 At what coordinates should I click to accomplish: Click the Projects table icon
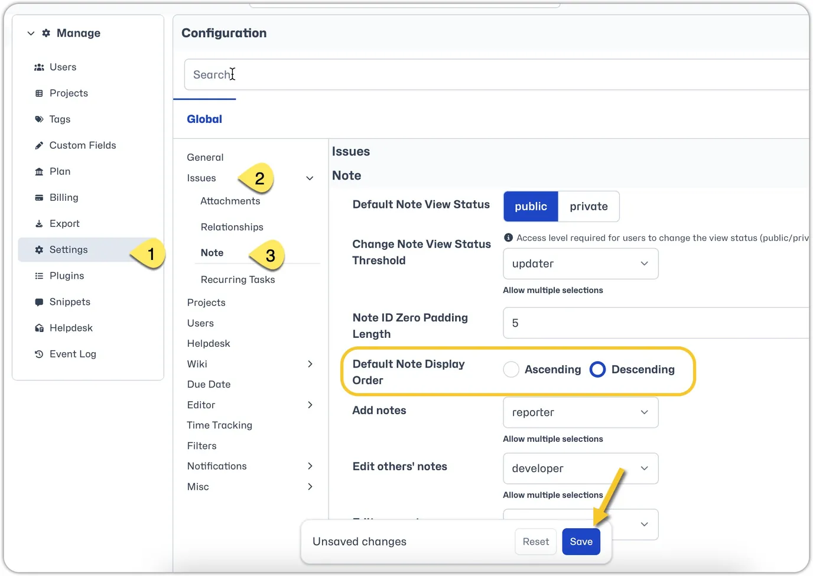pyautogui.click(x=39, y=93)
